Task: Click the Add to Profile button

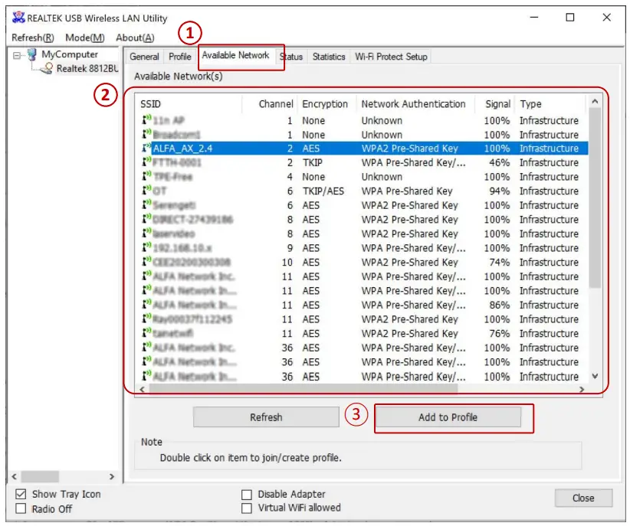Action: click(448, 417)
